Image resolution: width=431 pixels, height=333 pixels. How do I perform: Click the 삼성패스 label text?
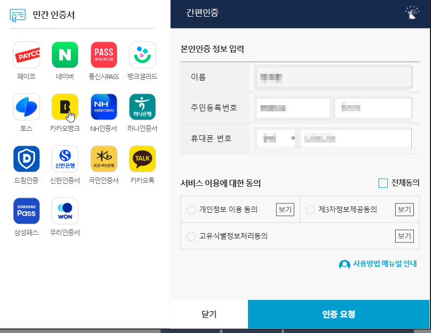click(26, 233)
